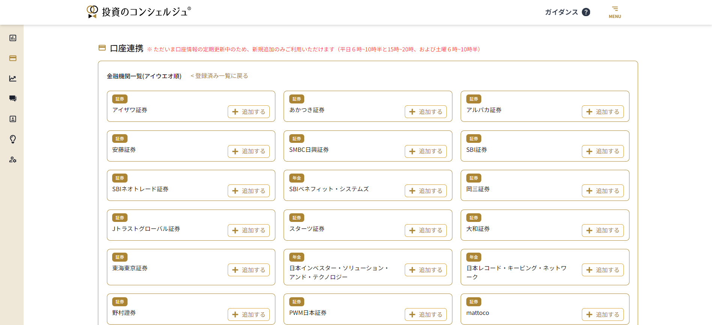Add 東海東京証券 with 追加する button
Image resolution: width=712 pixels, height=325 pixels.
(249, 270)
